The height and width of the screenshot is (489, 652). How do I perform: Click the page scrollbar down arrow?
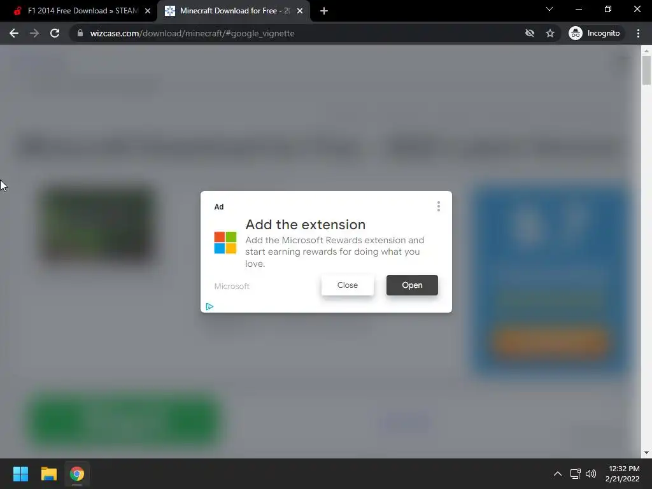[646, 453]
